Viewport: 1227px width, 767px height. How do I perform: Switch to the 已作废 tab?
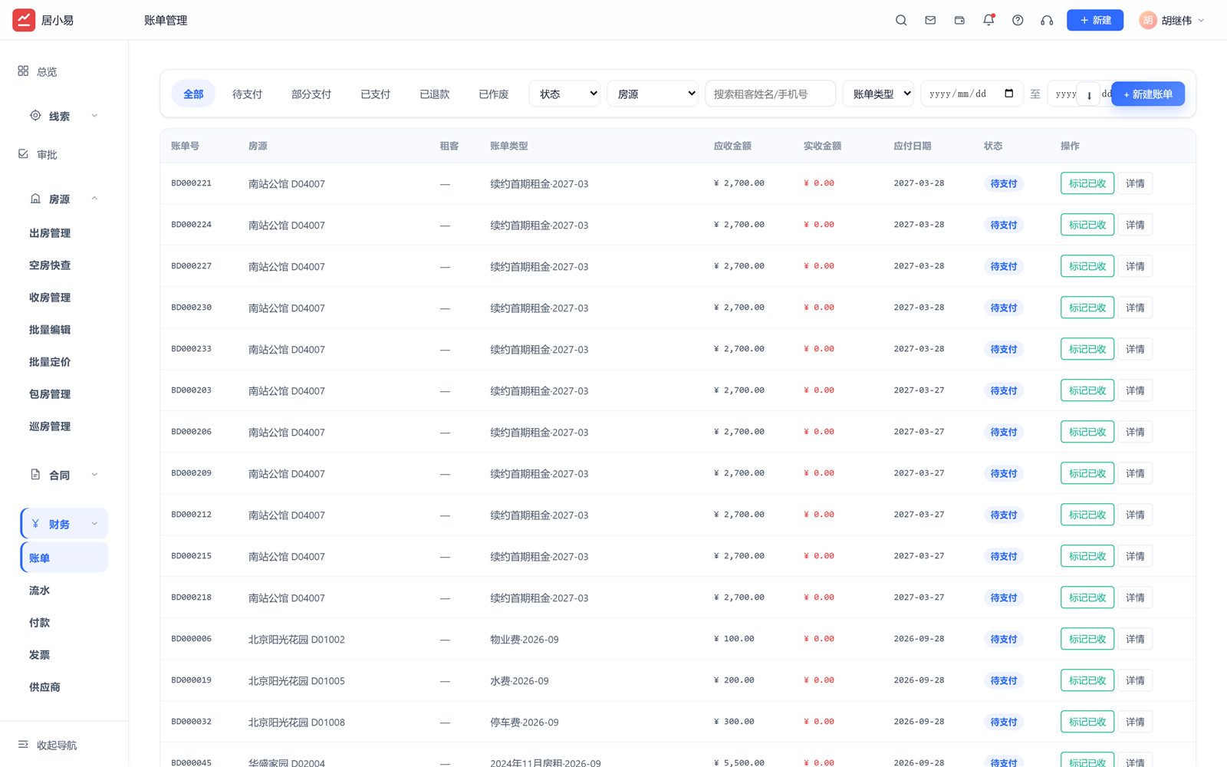coord(494,94)
